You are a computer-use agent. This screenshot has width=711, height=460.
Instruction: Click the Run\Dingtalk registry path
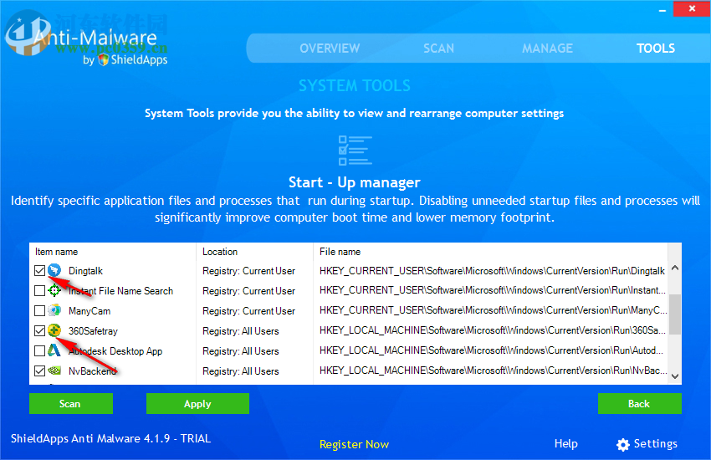tap(492, 270)
